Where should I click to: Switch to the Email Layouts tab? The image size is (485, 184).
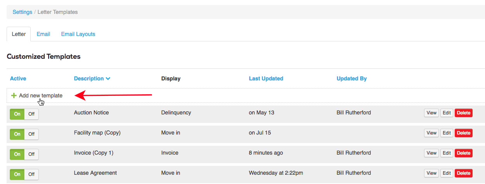tap(78, 34)
